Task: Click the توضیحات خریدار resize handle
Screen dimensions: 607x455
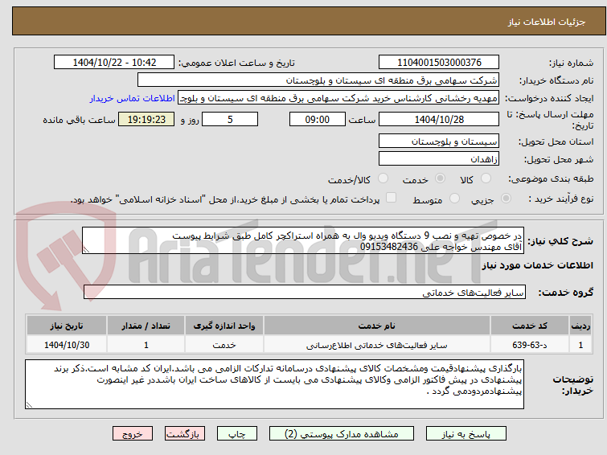Action: (x=30, y=404)
